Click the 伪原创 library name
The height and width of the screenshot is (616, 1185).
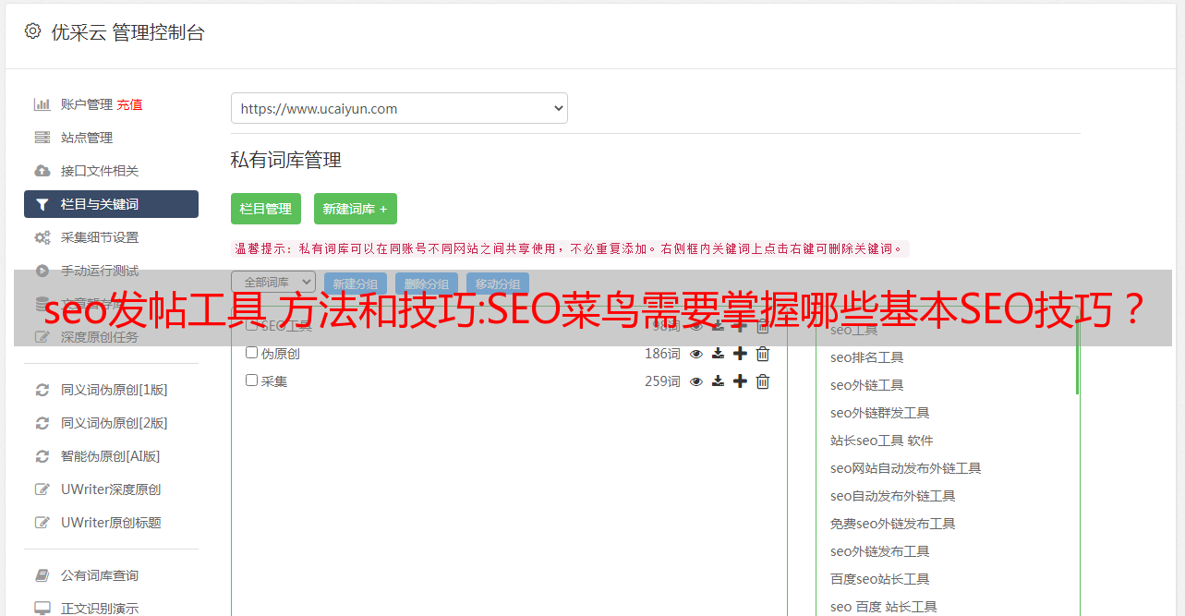281,354
